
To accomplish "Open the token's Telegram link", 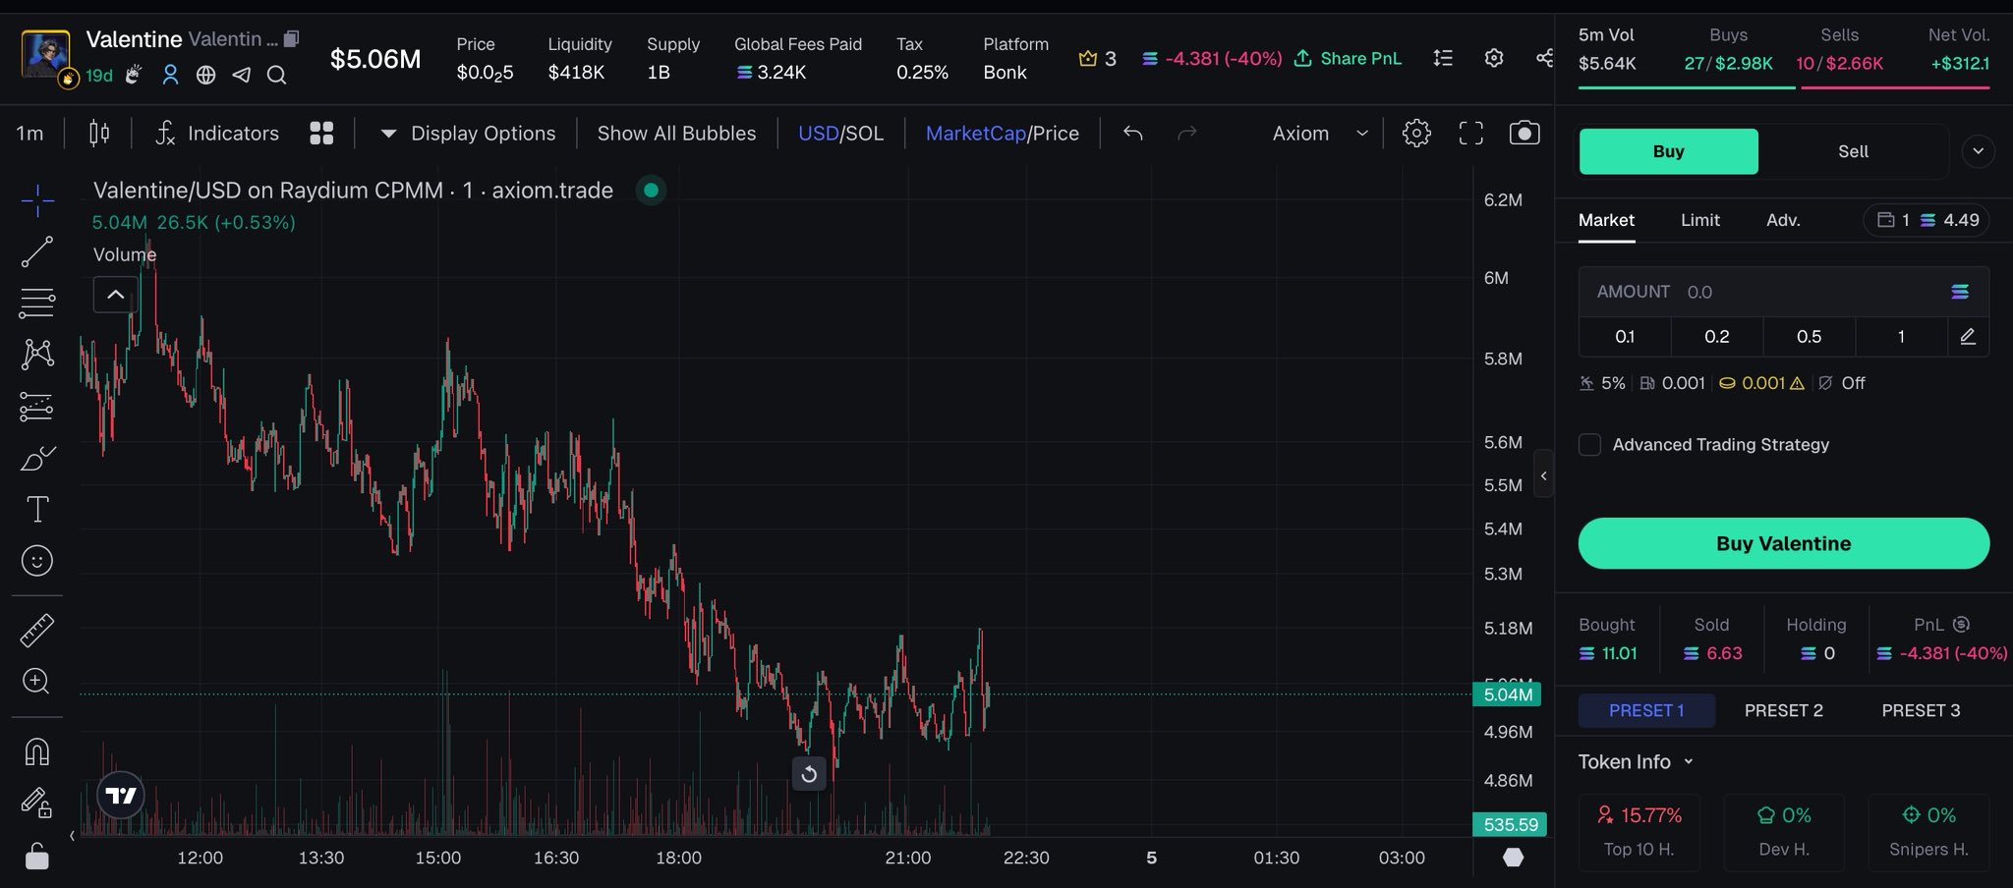I will 241,75.
